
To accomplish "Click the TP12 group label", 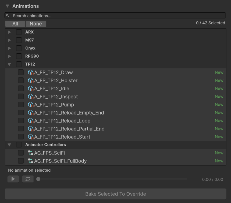I will (30, 64).
